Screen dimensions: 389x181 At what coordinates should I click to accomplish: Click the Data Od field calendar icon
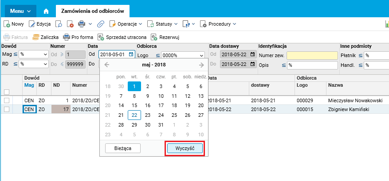coord(131,54)
